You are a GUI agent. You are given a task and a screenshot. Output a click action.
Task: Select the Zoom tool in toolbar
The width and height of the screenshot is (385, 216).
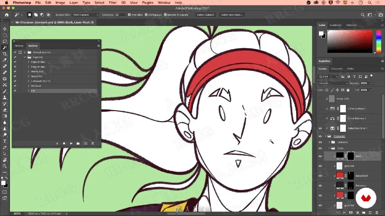tap(5, 166)
